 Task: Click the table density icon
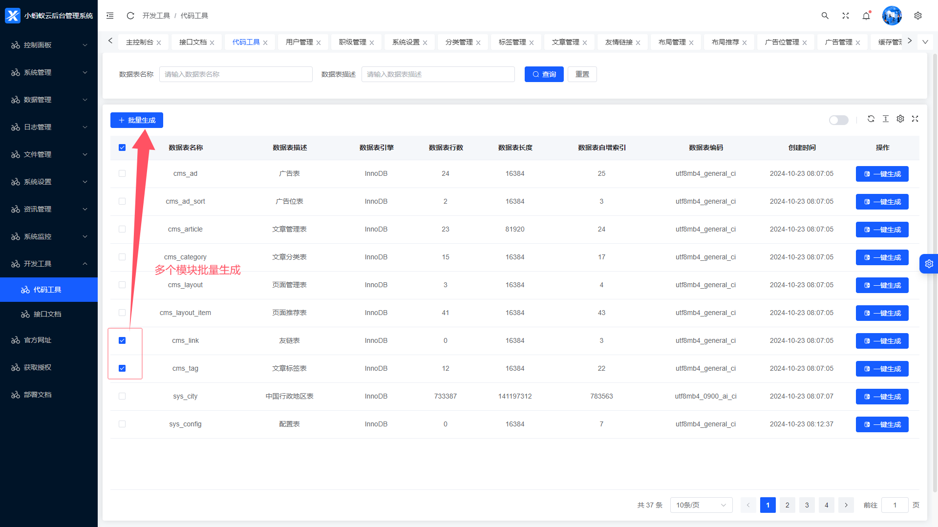[x=886, y=119]
